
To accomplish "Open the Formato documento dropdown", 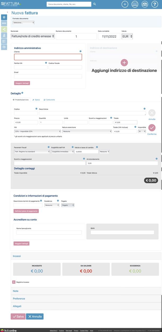I will coord(24,23).
